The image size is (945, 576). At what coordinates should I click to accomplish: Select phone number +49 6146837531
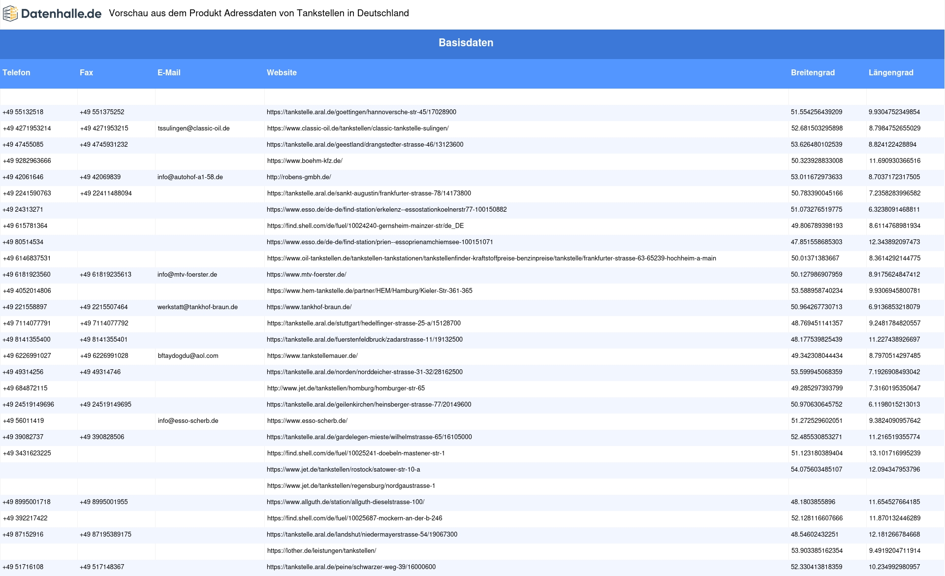(x=27, y=258)
